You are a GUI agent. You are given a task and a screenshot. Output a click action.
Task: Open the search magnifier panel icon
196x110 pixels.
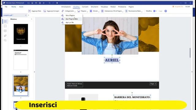[5, 40]
